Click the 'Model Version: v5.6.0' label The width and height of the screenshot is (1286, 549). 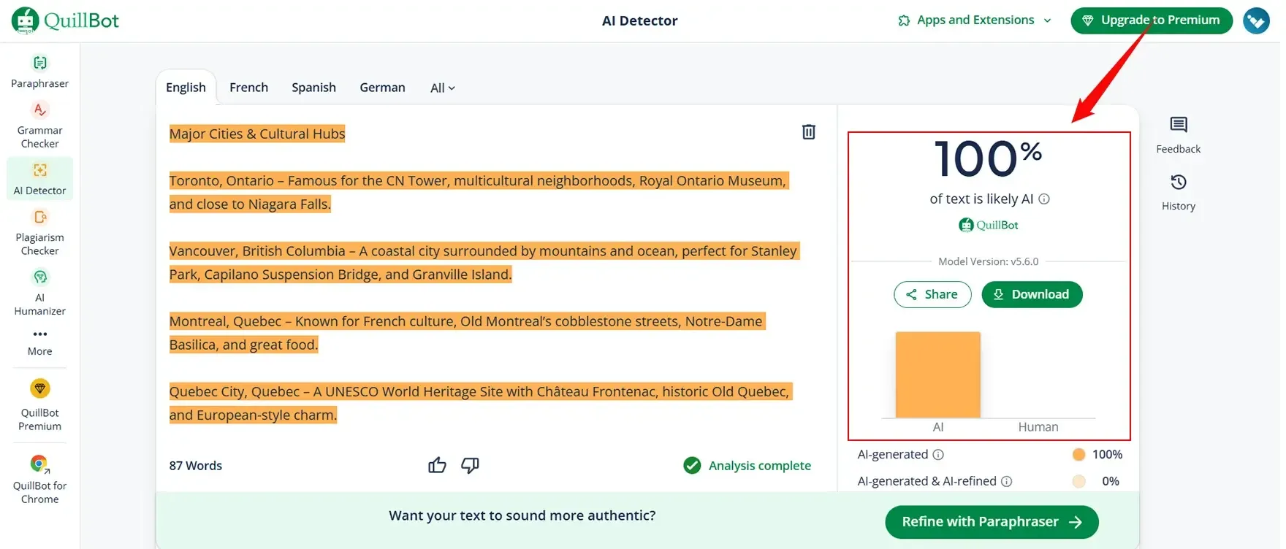click(x=988, y=261)
